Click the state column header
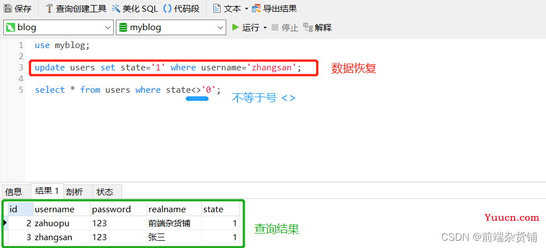546x248 pixels. point(221,209)
